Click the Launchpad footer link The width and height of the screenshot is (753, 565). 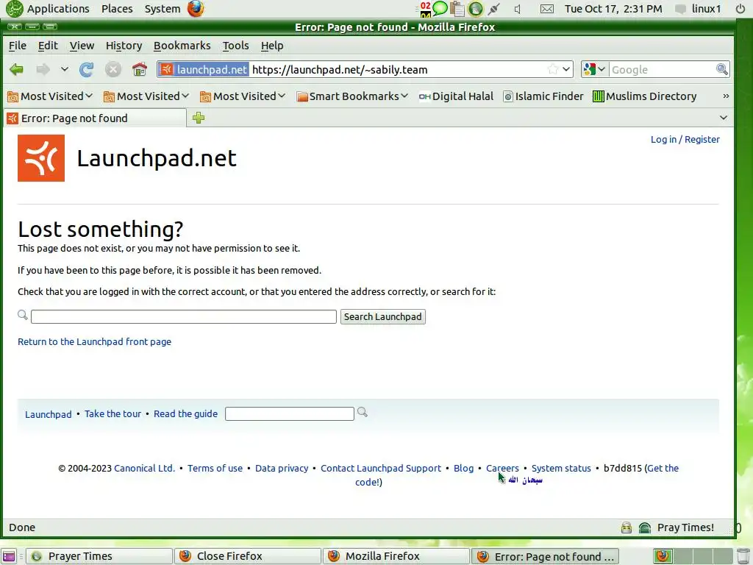pos(48,414)
